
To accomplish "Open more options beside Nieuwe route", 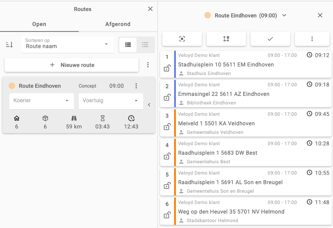I will (x=148, y=65).
